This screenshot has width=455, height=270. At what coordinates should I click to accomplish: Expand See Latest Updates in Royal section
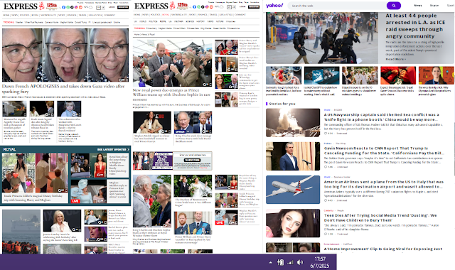(113, 149)
